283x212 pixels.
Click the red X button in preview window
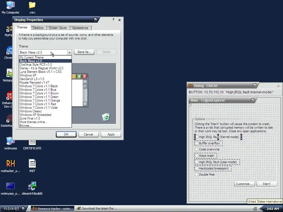pyautogui.click(x=84, y=76)
